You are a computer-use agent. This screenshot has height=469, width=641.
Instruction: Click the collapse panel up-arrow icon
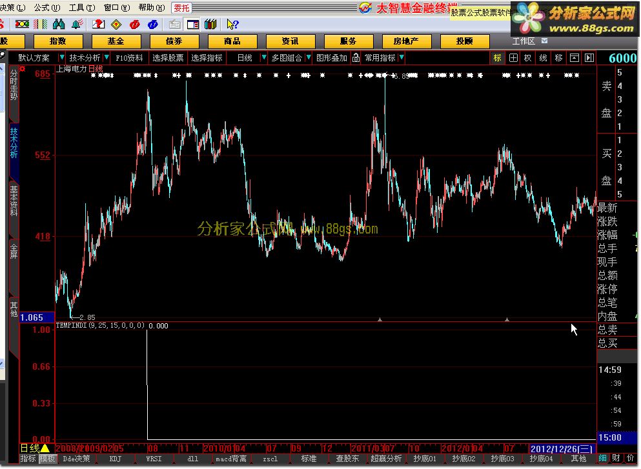click(x=574, y=58)
